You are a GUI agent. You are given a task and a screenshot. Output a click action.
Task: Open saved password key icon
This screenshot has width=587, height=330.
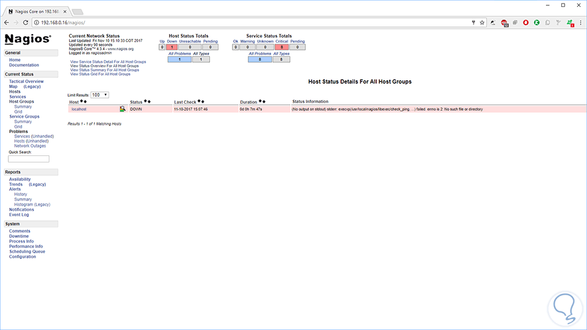pos(473,22)
